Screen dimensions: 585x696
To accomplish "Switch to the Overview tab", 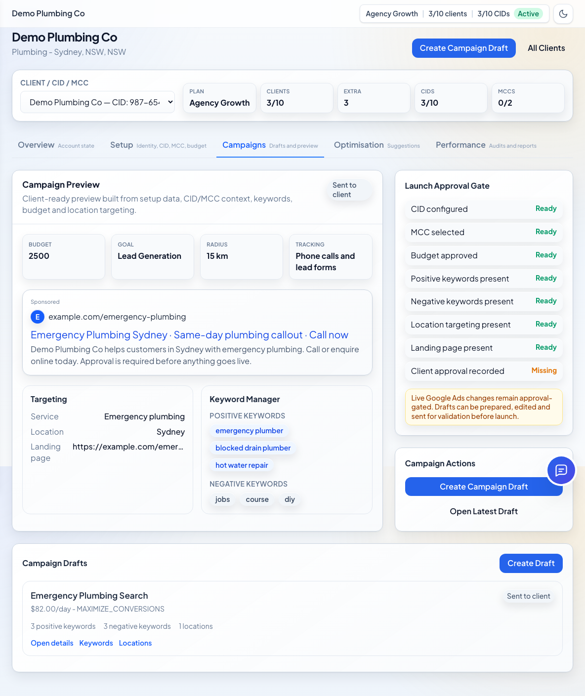I will 56,145.
